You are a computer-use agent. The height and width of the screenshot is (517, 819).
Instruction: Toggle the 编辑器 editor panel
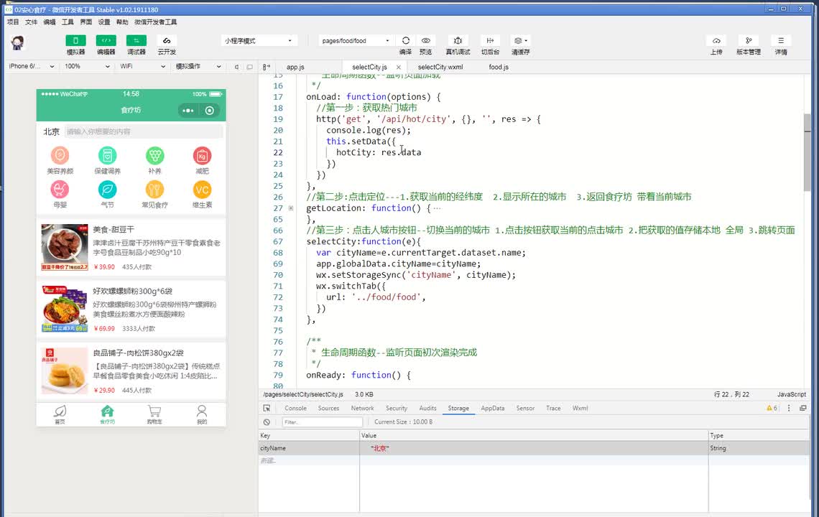pyautogui.click(x=106, y=41)
